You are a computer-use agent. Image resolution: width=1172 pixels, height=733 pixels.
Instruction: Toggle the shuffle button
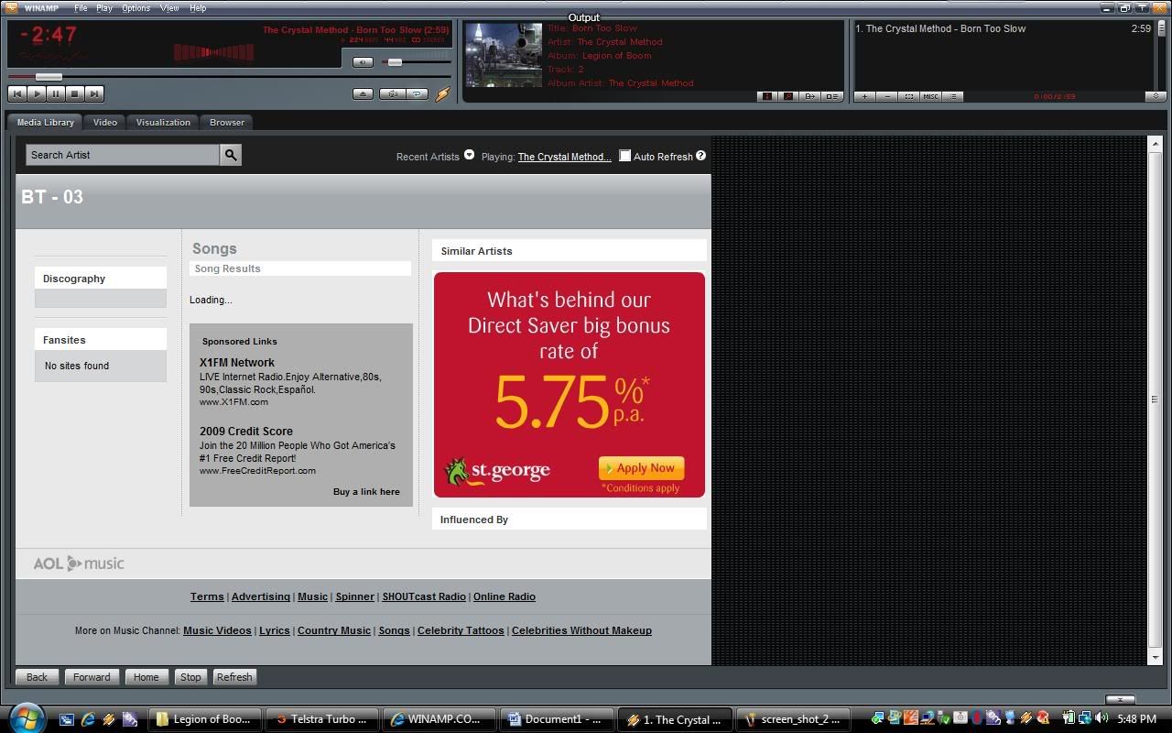click(394, 94)
